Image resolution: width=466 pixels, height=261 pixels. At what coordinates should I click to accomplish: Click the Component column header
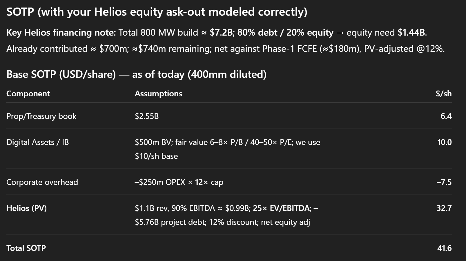(28, 93)
